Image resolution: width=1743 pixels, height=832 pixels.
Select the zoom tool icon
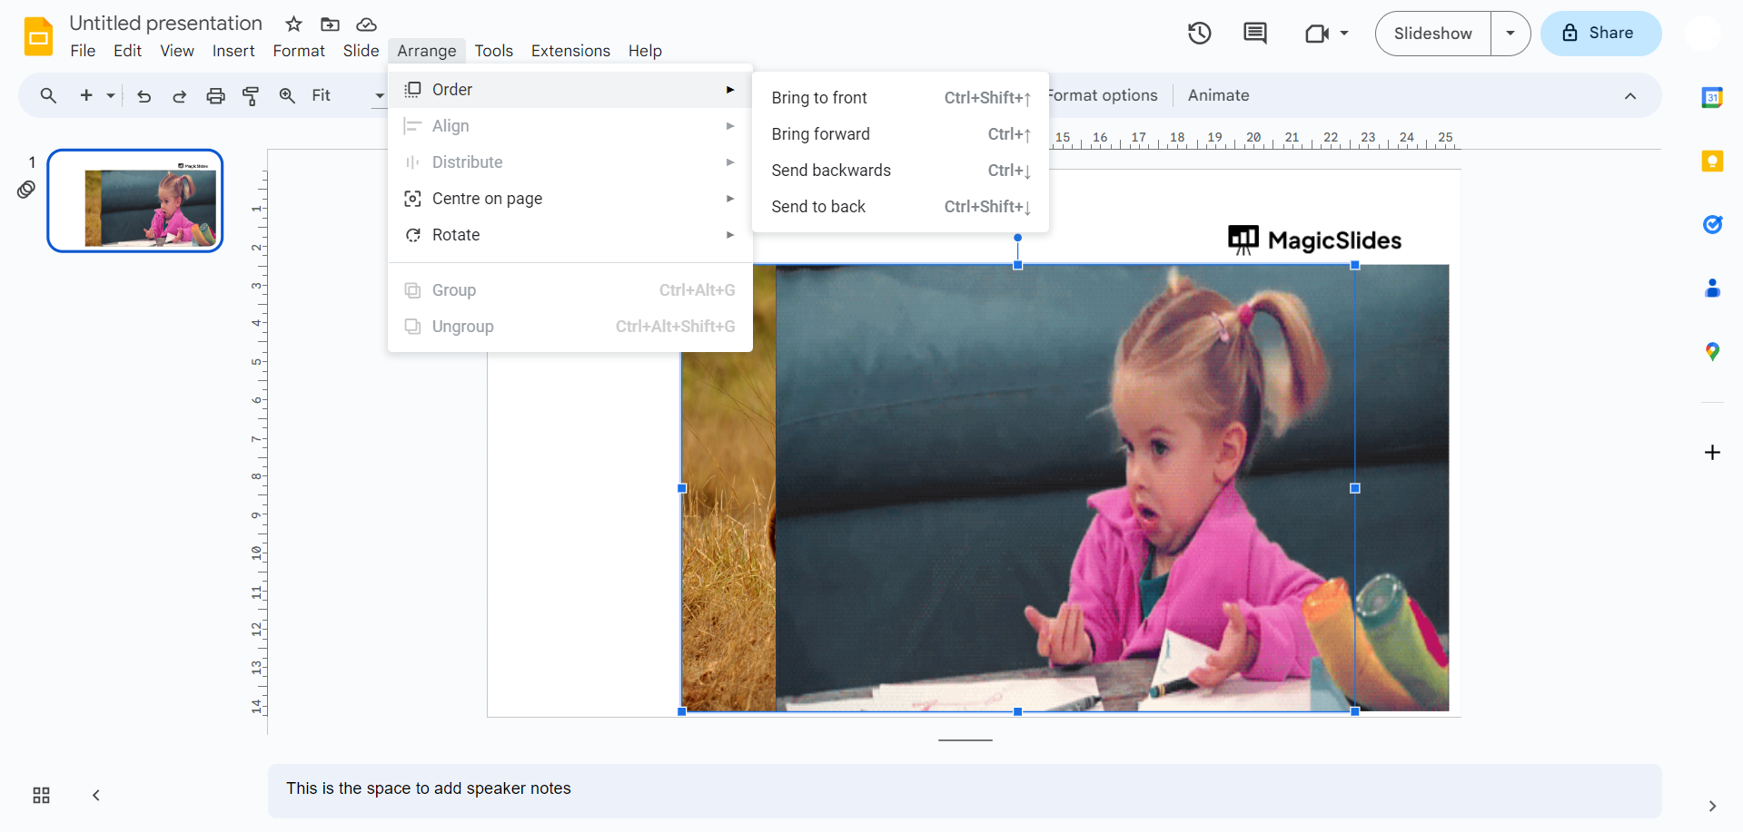(x=287, y=95)
